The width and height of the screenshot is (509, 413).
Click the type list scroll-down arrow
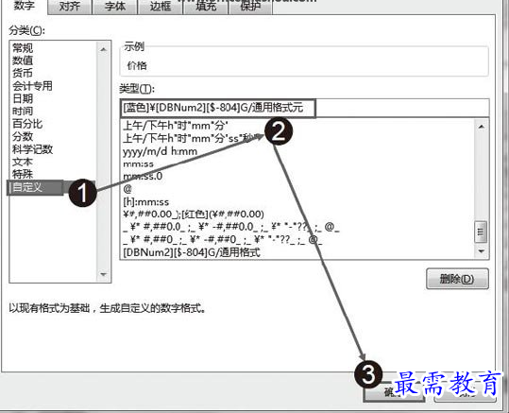click(x=482, y=251)
